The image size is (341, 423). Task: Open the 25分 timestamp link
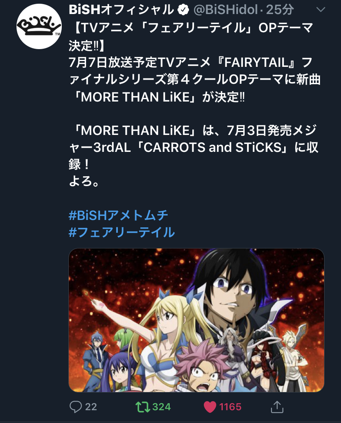point(280,10)
